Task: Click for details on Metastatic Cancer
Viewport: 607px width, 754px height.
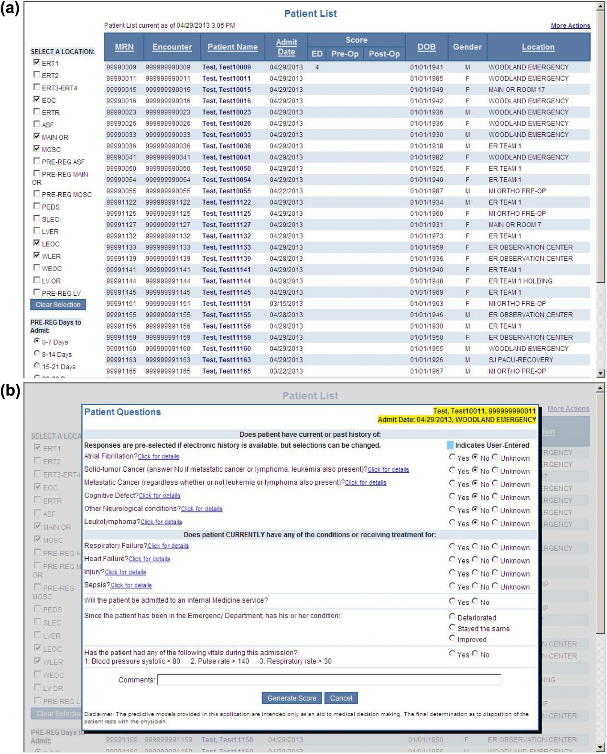Action: pyautogui.click(x=366, y=483)
